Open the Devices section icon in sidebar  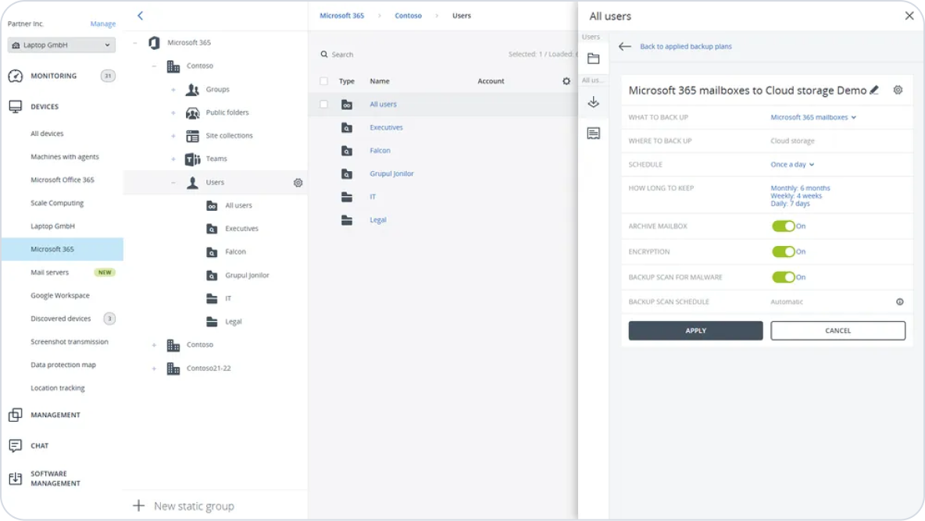point(17,105)
